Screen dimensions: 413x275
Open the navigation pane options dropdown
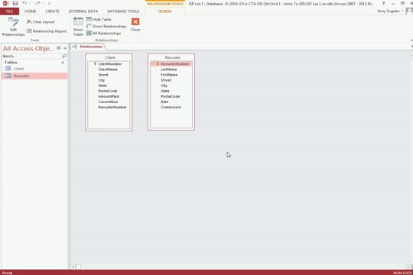[x=59, y=48]
